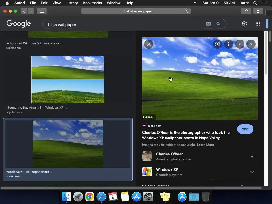Go forward with Safari forward arrow
Screen dimensions: 272x204
31,11
